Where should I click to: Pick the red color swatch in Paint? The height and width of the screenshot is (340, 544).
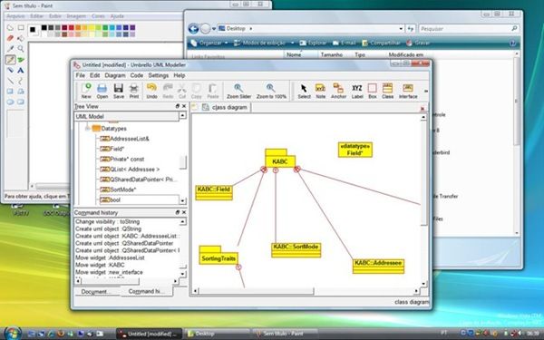pos(72,28)
